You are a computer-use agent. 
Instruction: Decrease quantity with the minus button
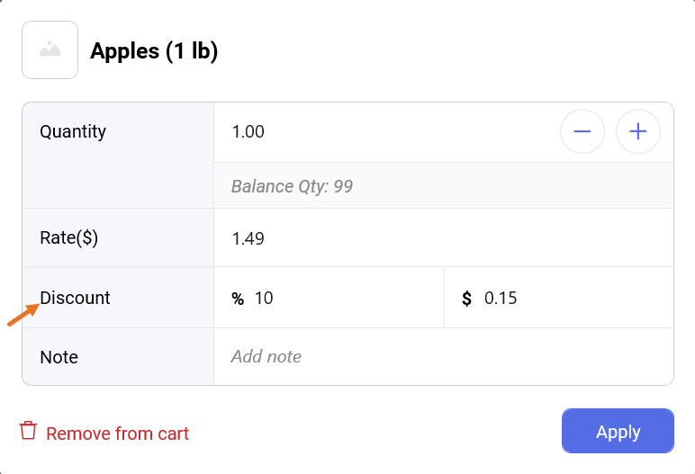click(x=582, y=132)
